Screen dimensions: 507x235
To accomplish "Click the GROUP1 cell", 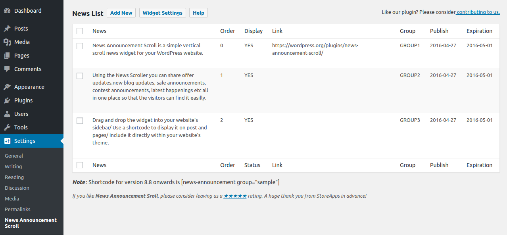I will 410,46.
